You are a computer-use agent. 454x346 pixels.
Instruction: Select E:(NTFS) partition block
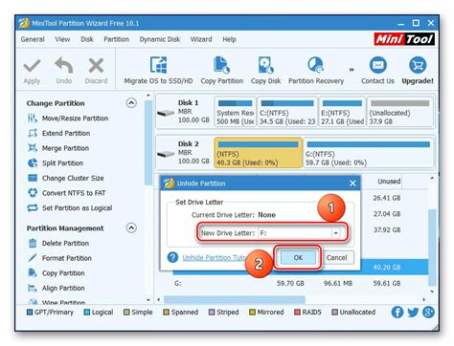(x=342, y=112)
